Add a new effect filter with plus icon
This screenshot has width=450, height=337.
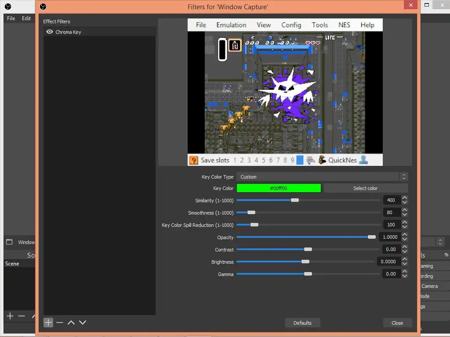tap(48, 323)
